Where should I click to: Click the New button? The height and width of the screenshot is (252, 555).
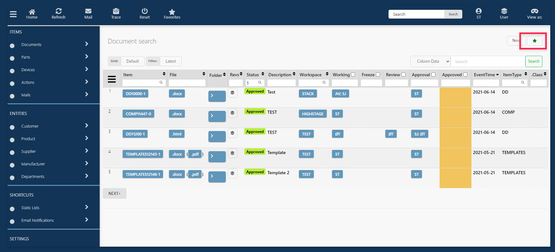516,41
